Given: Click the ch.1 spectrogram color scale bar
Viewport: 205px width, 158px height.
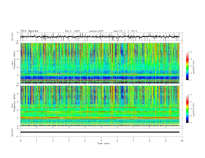Looking at the screenshot, I should point(187,66).
